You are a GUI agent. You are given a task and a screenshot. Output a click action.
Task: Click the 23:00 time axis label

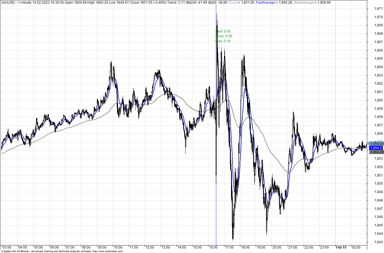(x=325, y=247)
